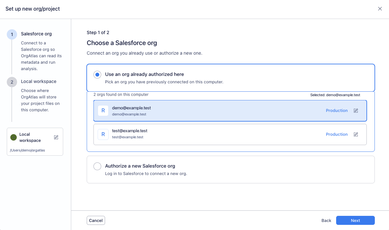Choose the test@example.test org row
The image size is (389, 230).
pos(230,134)
